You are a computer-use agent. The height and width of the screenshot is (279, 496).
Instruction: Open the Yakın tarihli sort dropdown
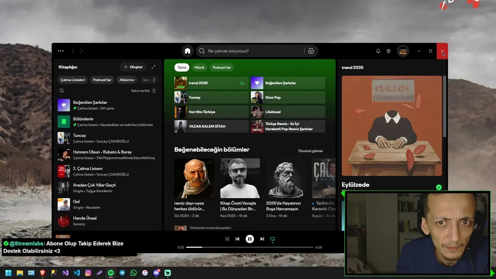(x=143, y=91)
